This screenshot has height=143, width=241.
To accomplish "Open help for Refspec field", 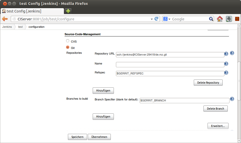I will click(226, 73).
